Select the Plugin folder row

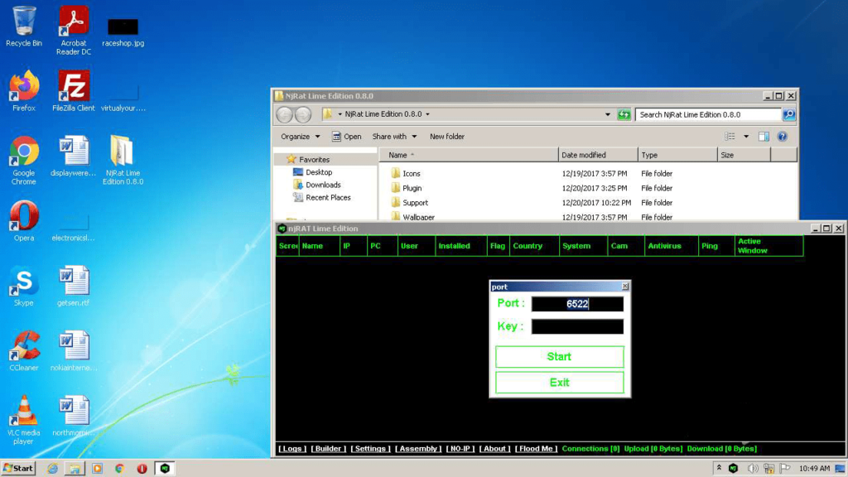(587, 188)
